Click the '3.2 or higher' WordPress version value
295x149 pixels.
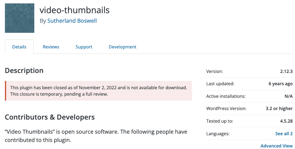279,109
